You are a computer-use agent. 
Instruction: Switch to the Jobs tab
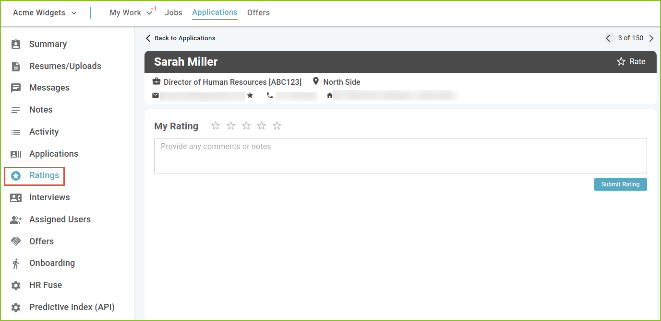[x=173, y=13]
